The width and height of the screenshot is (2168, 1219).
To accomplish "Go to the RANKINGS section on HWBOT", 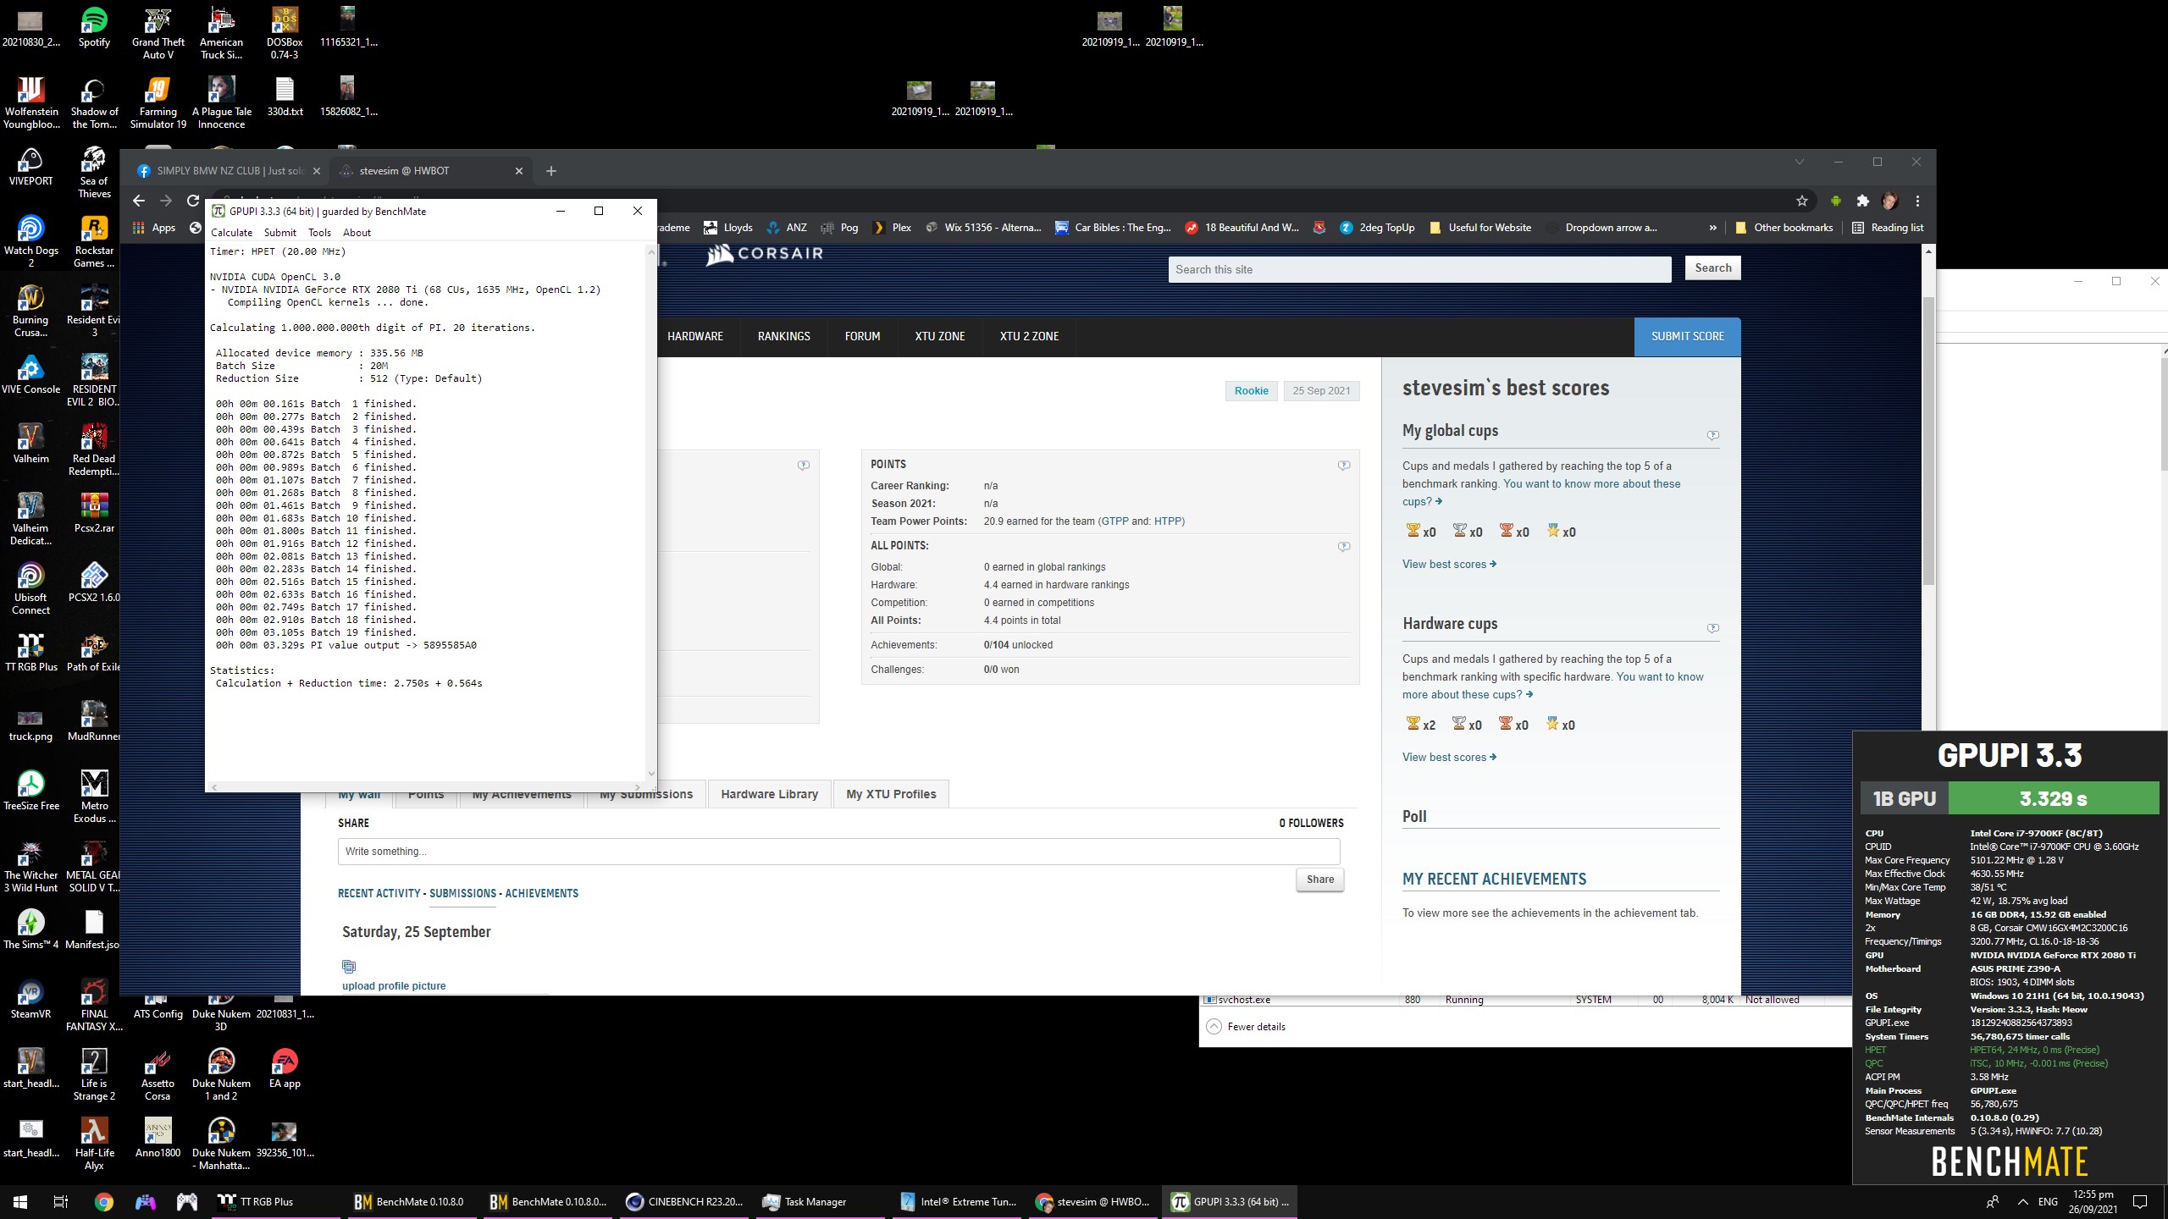I will (x=784, y=336).
